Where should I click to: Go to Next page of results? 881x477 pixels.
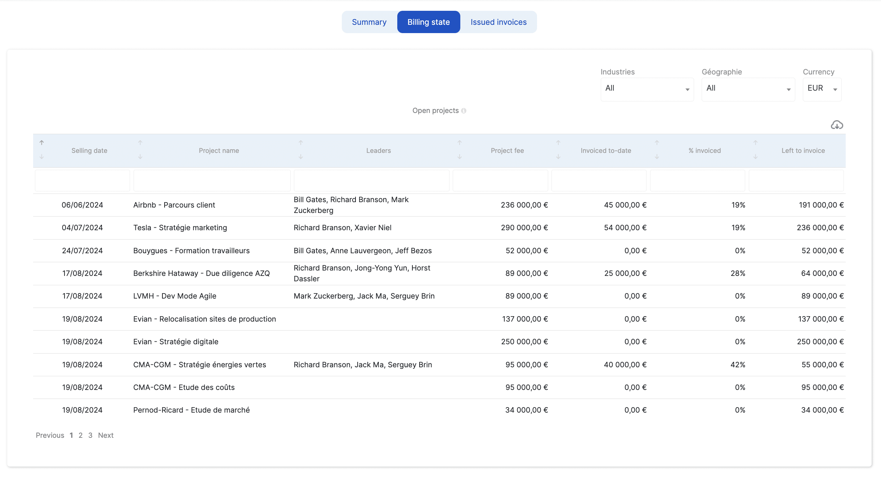[106, 435]
